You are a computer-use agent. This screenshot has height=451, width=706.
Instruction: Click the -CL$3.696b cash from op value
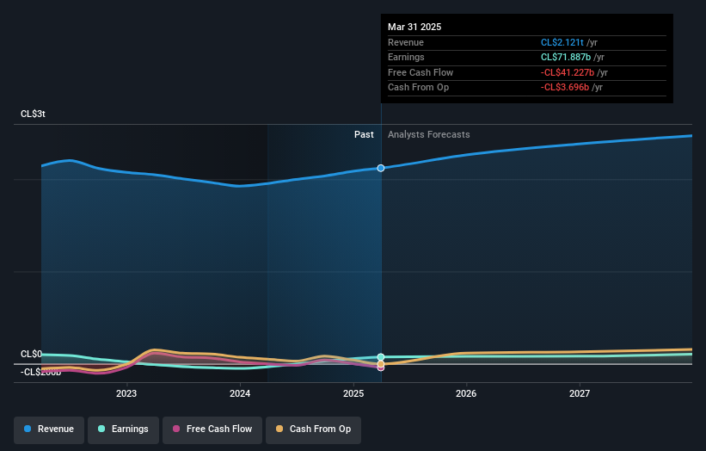pyautogui.click(x=565, y=88)
